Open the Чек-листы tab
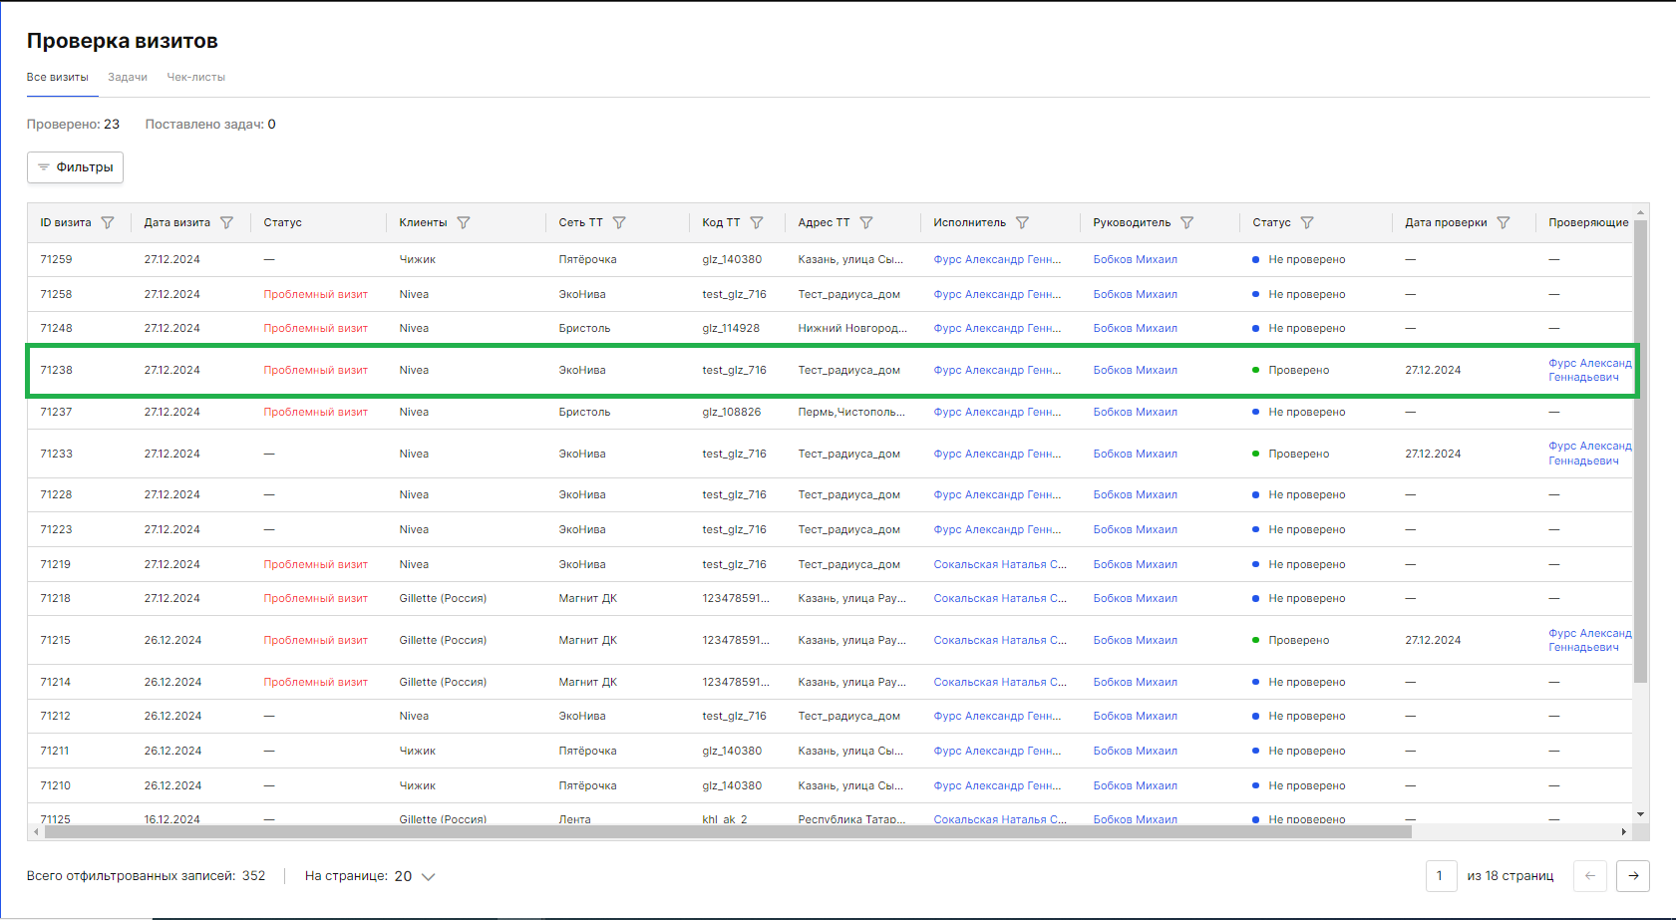This screenshot has height=920, width=1676. click(x=196, y=77)
